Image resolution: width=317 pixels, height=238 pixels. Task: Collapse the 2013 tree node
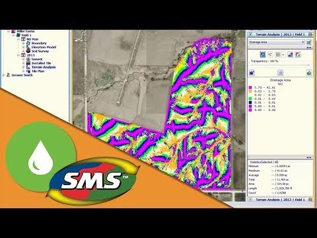18,55
